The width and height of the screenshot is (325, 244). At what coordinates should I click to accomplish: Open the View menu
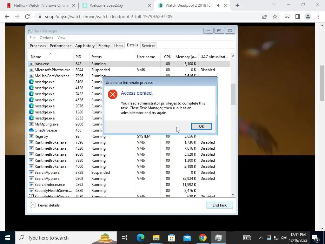tap(61, 38)
